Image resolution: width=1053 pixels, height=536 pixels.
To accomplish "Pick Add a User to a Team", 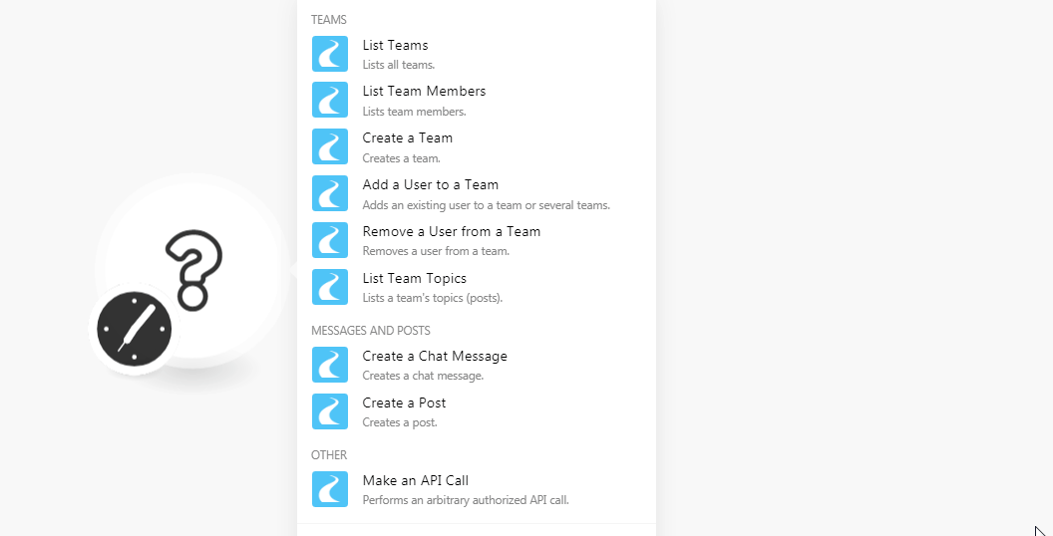I will [x=430, y=185].
